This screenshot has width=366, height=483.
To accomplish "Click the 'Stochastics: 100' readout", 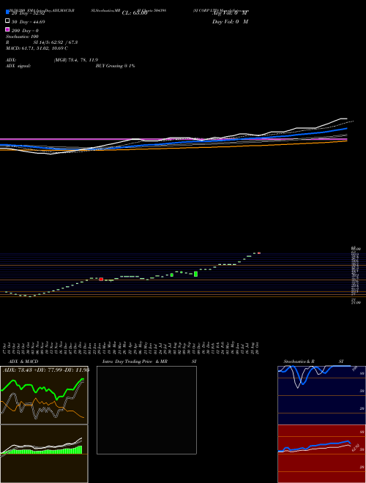I will pyautogui.click(x=22, y=37).
